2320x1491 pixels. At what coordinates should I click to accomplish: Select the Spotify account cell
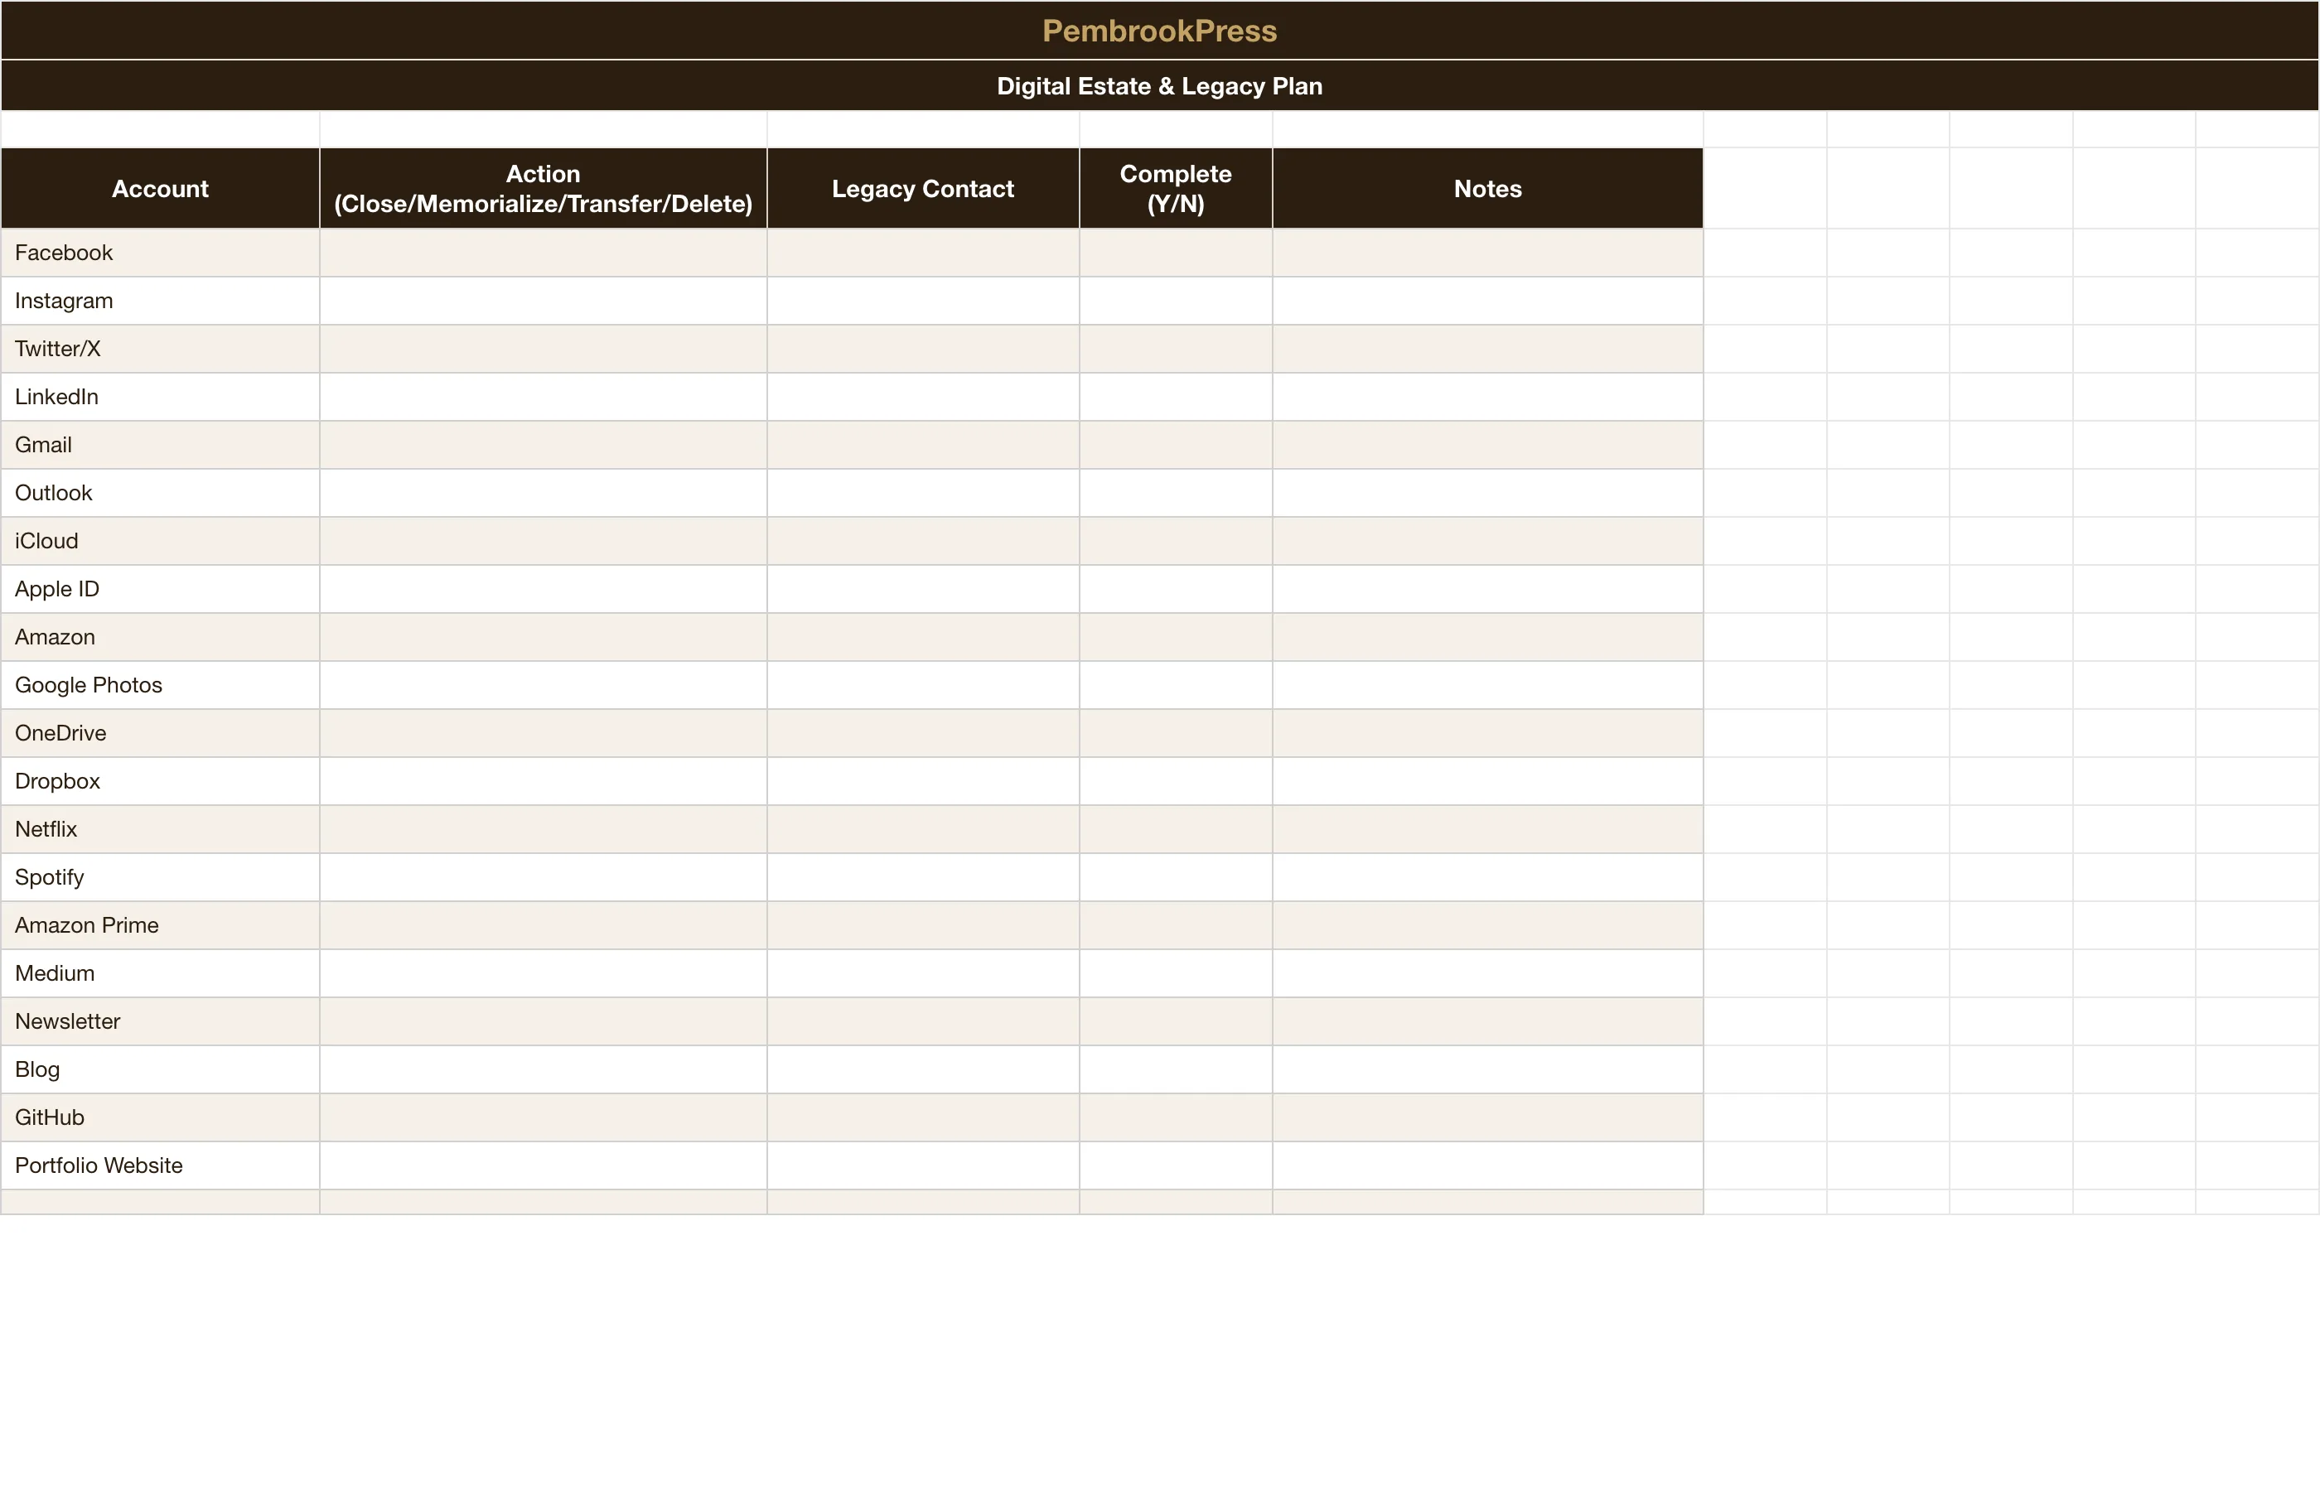[161, 877]
